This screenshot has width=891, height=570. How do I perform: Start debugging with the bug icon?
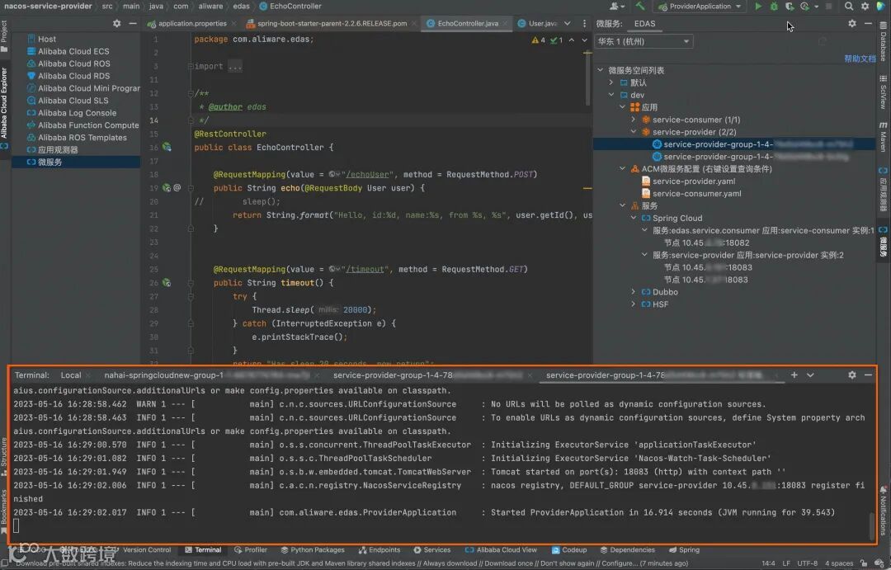774,7
